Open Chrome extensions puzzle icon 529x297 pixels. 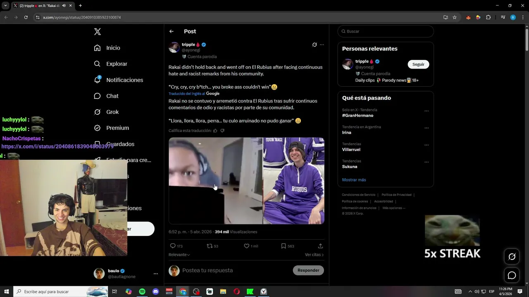(x=488, y=17)
